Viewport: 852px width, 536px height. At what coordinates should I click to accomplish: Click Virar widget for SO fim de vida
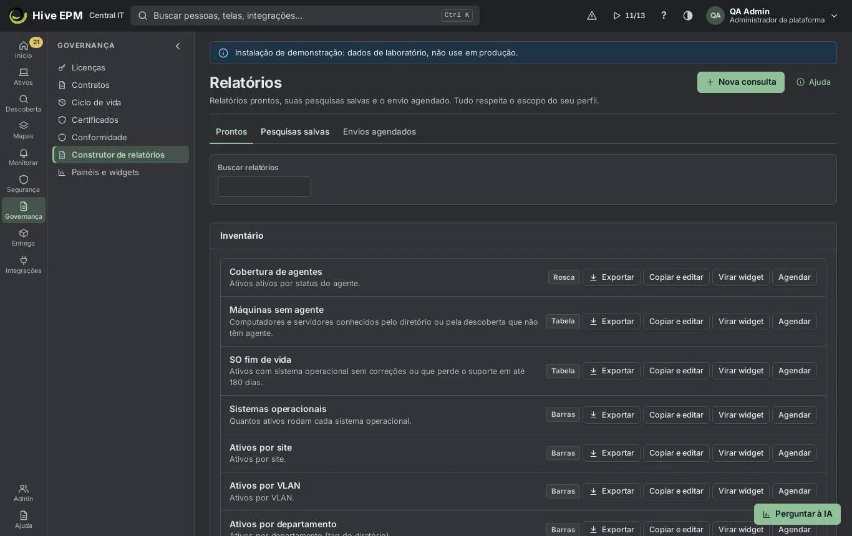coord(741,371)
